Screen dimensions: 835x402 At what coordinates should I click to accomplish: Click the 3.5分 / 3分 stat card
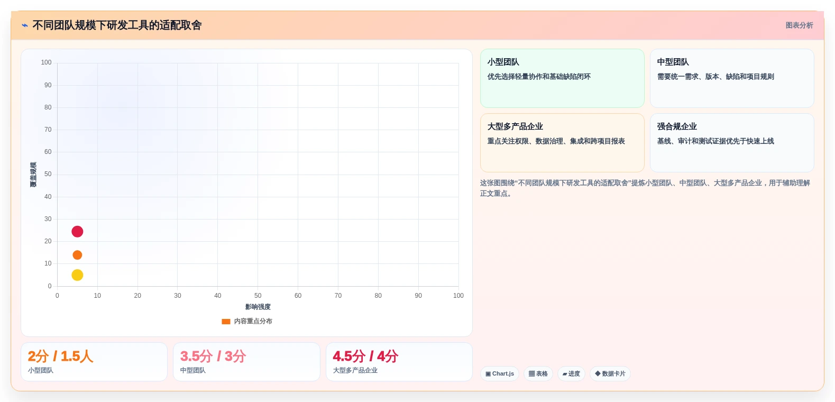246,362
